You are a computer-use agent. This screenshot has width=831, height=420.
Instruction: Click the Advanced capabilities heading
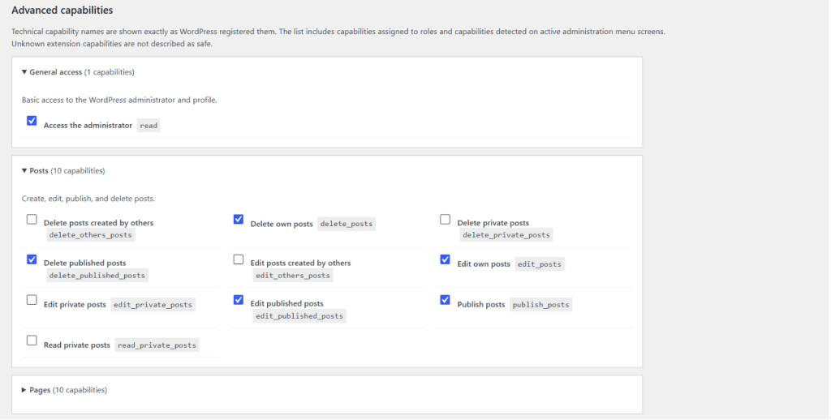coord(62,10)
